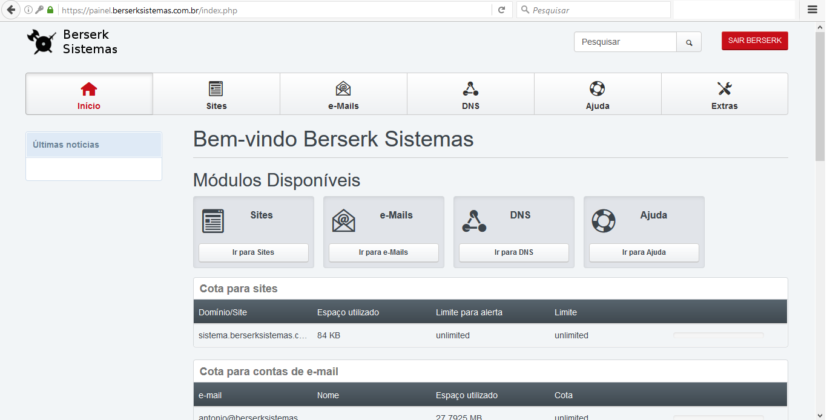This screenshot has width=827, height=420.
Task: Open the Ajuda tab label
Action: pos(598,106)
